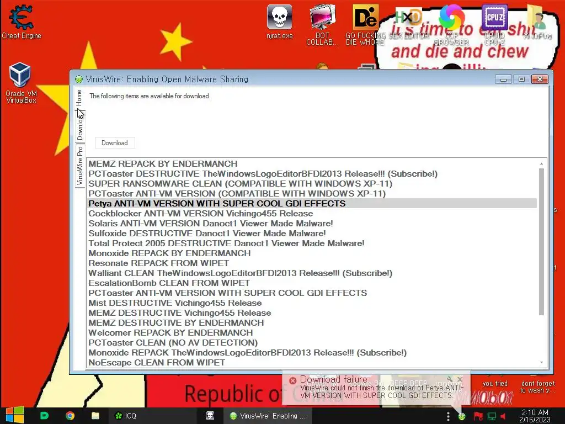
Task: Click the red flag tray icon
Action: [x=478, y=416]
